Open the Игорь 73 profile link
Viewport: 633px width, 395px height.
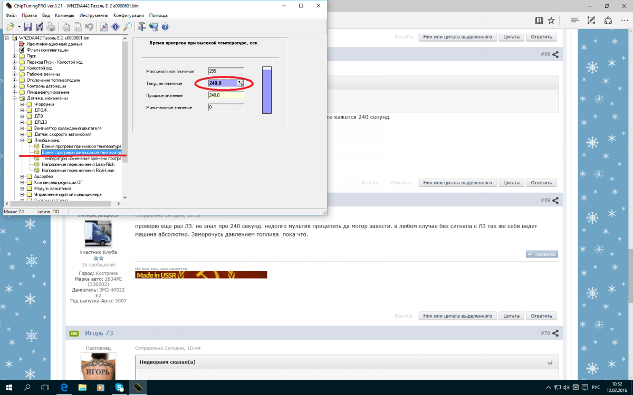click(x=99, y=333)
